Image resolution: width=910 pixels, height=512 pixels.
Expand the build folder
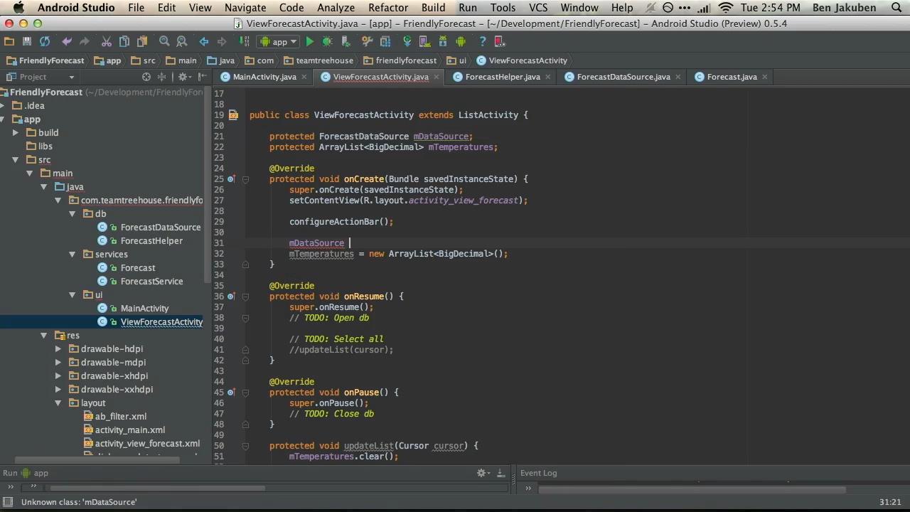[x=16, y=133]
